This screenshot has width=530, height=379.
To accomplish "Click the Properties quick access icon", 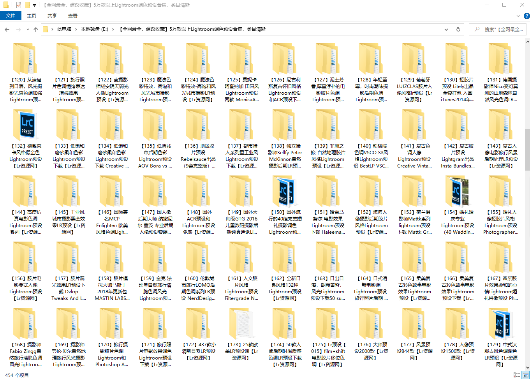I will [x=18, y=5].
